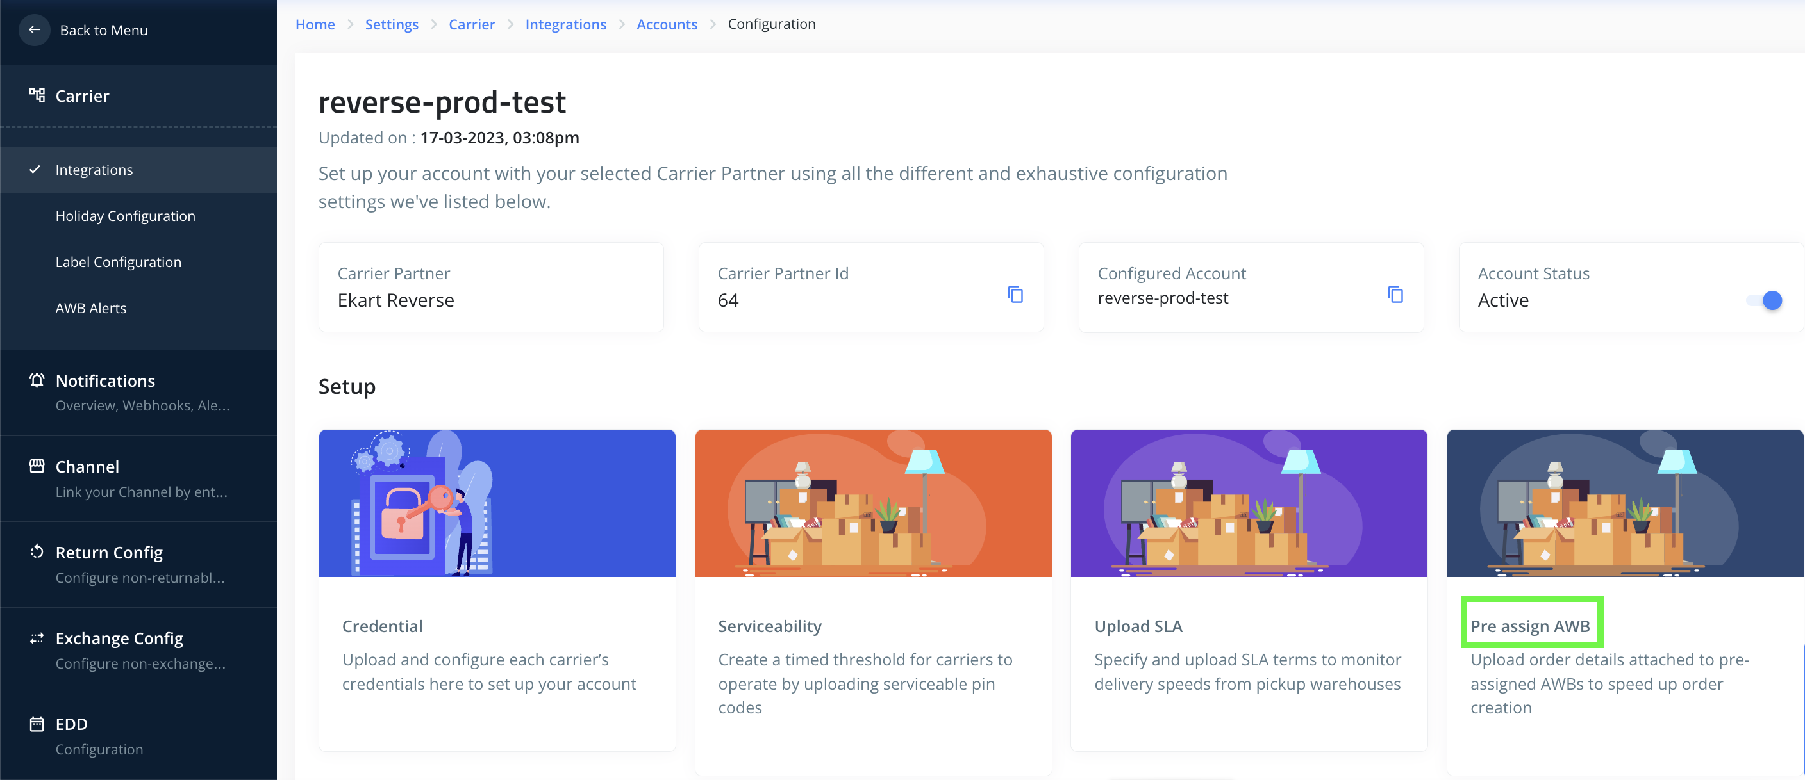The width and height of the screenshot is (1805, 780).
Task: Click the Credential card title
Action: click(383, 626)
